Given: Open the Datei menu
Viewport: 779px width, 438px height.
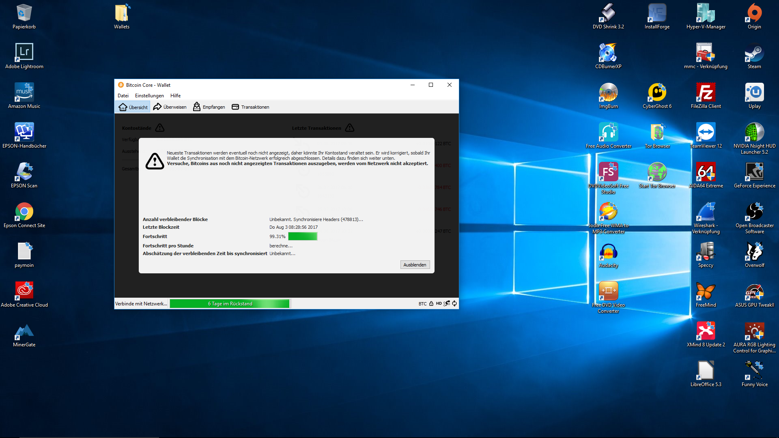Looking at the screenshot, I should point(123,96).
